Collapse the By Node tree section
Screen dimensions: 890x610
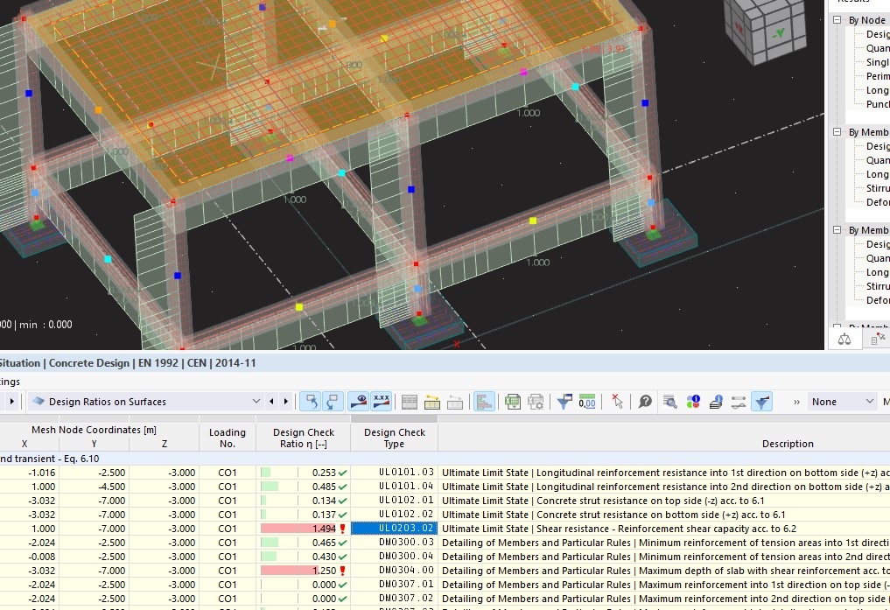(x=837, y=20)
